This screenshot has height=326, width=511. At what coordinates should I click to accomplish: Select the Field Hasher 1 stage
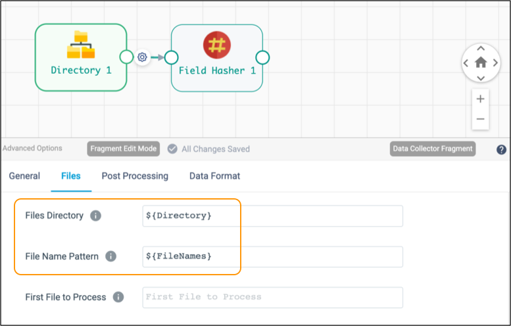click(217, 58)
